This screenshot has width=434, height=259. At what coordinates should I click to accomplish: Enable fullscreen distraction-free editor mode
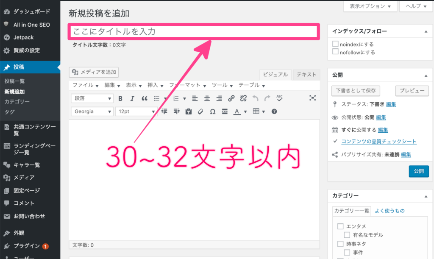(x=312, y=98)
